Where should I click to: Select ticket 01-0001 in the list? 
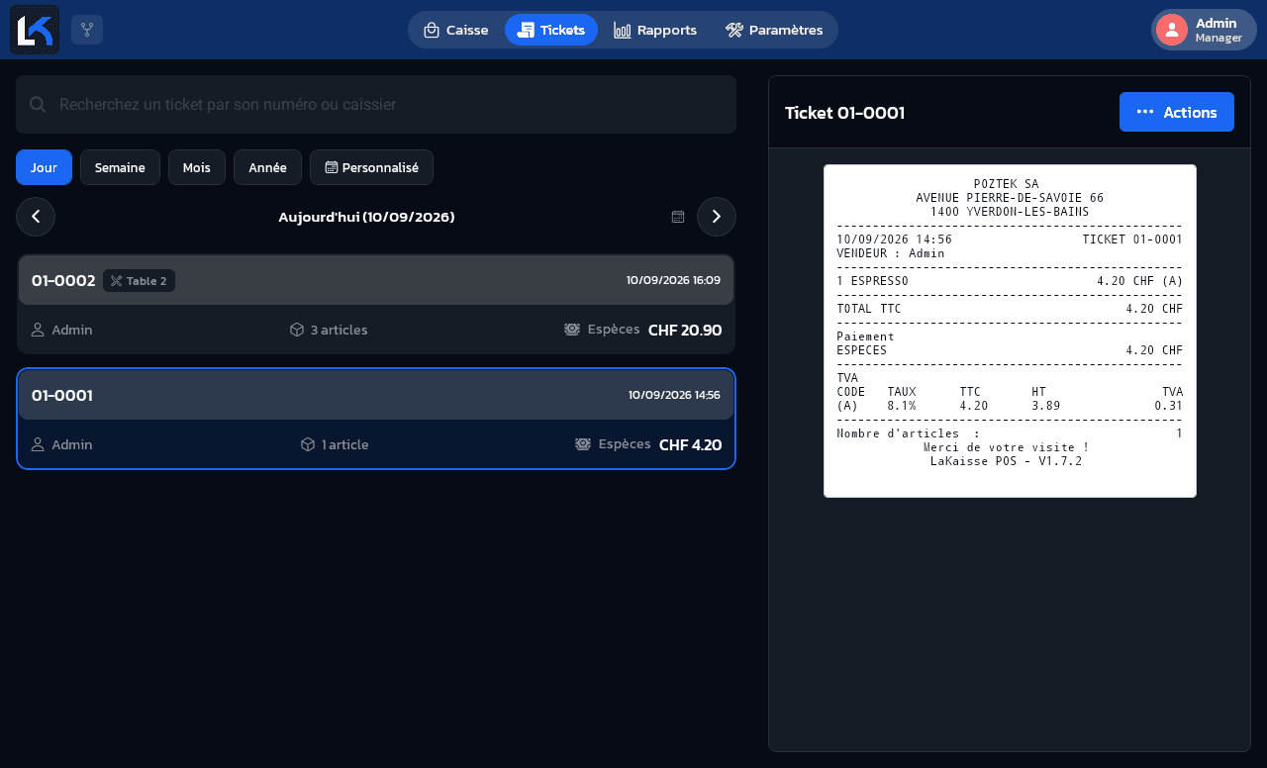tap(376, 419)
